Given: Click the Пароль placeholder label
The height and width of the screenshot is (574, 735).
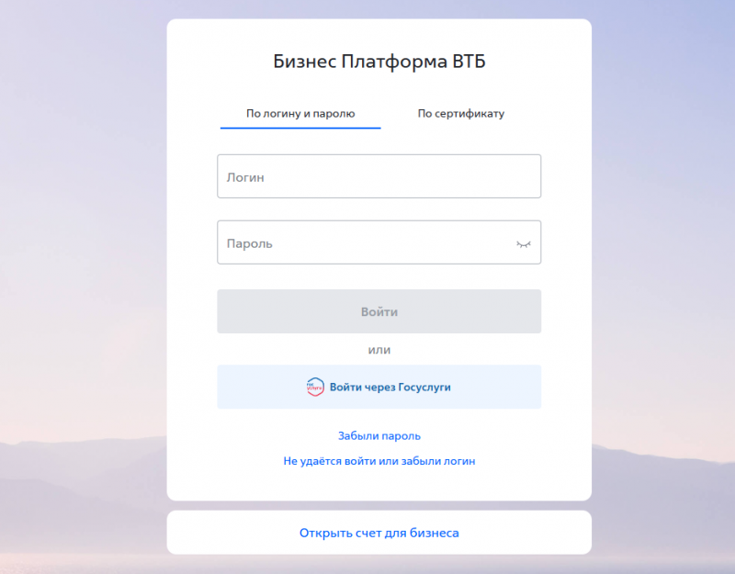Looking at the screenshot, I should click(249, 244).
